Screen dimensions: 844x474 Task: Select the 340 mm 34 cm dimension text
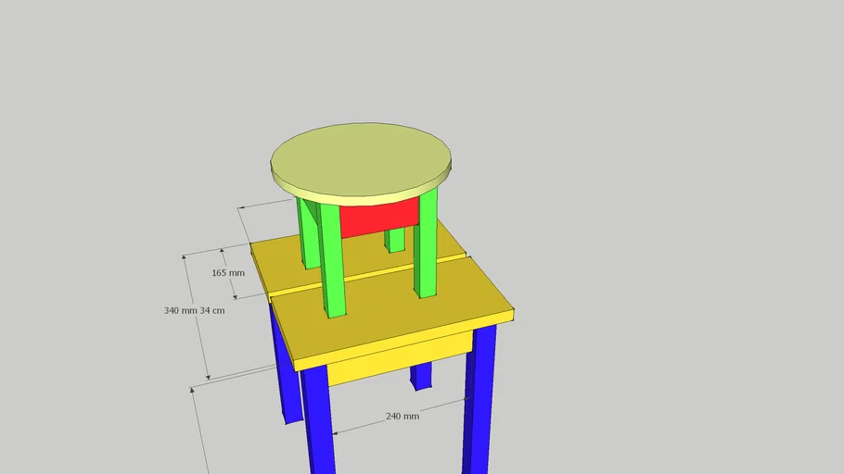click(194, 310)
